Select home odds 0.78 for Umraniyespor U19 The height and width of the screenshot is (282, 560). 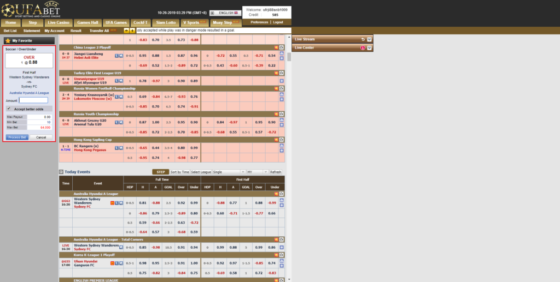pos(143,81)
